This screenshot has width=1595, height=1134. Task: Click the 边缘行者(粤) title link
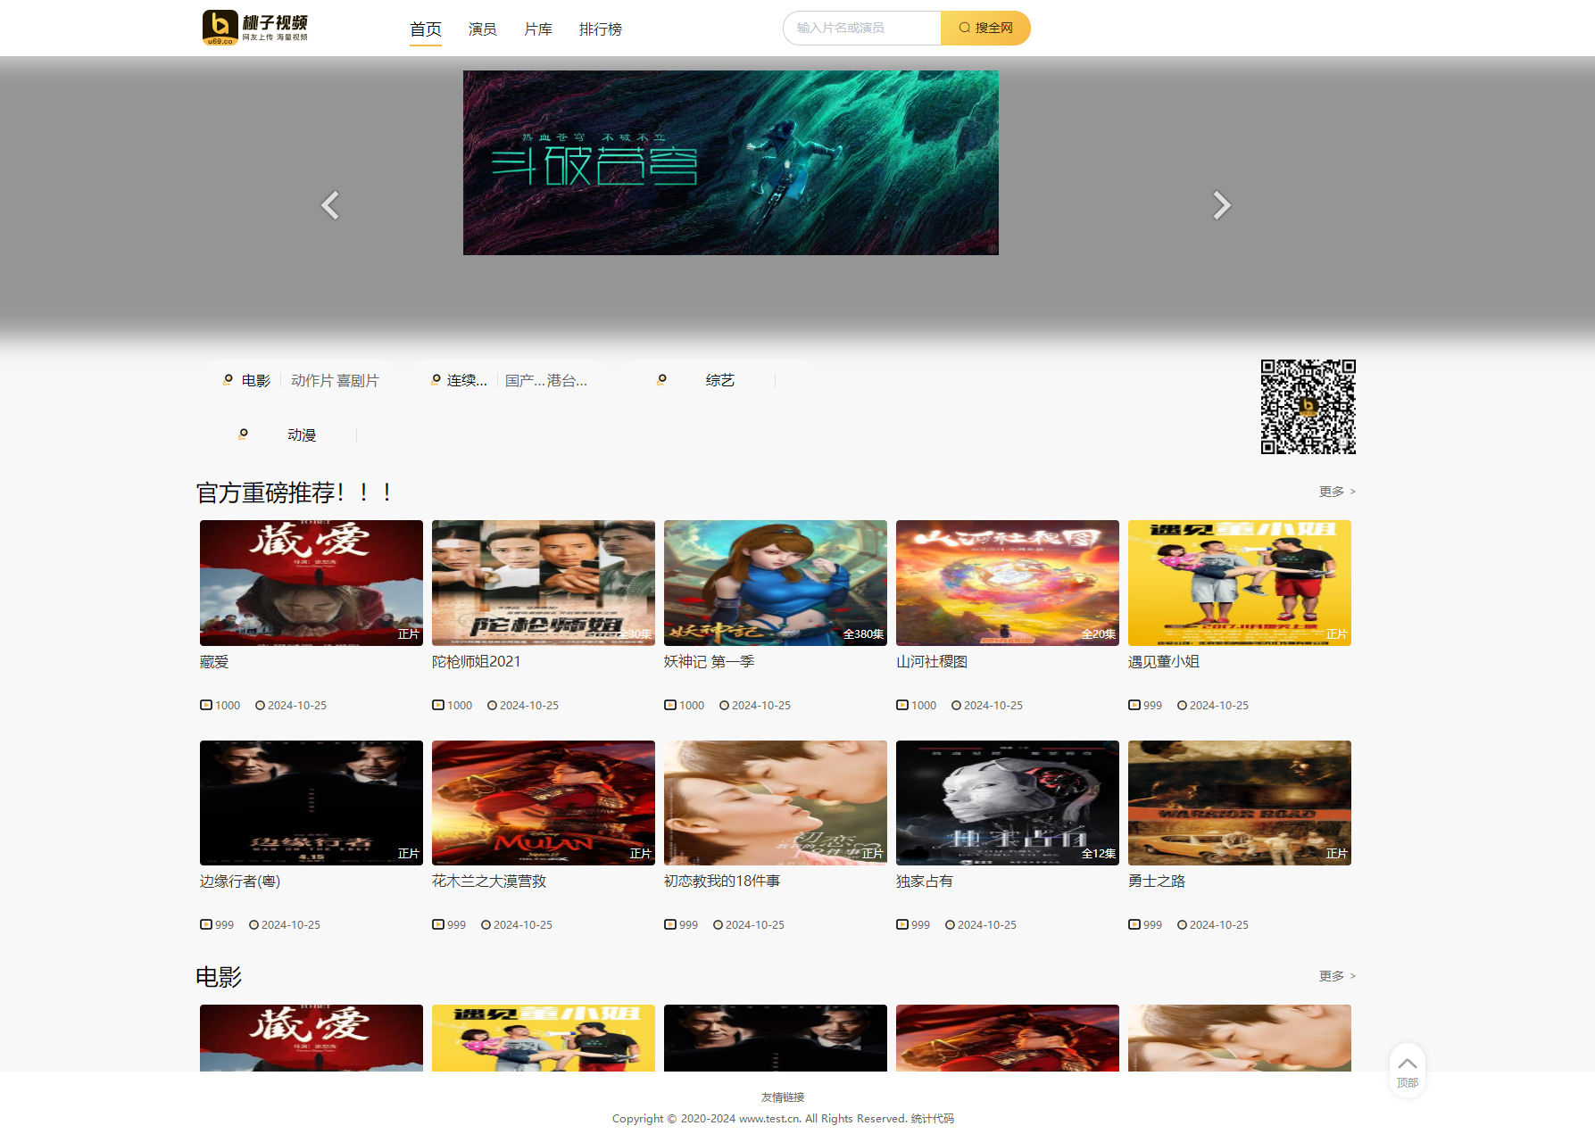240,882
